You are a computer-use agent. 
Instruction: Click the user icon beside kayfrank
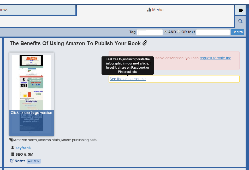pos(12,148)
